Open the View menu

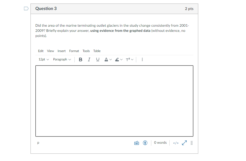[x=50, y=51]
